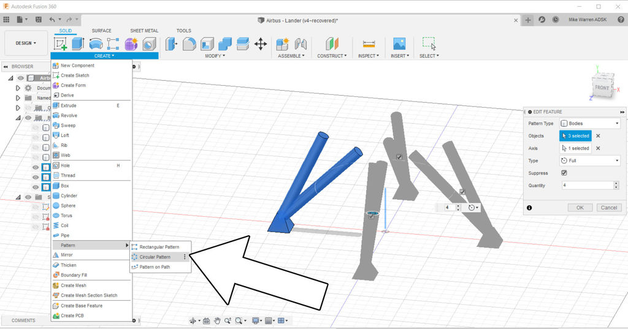
Task: Open the job status clock icon
Action: [x=555, y=20]
